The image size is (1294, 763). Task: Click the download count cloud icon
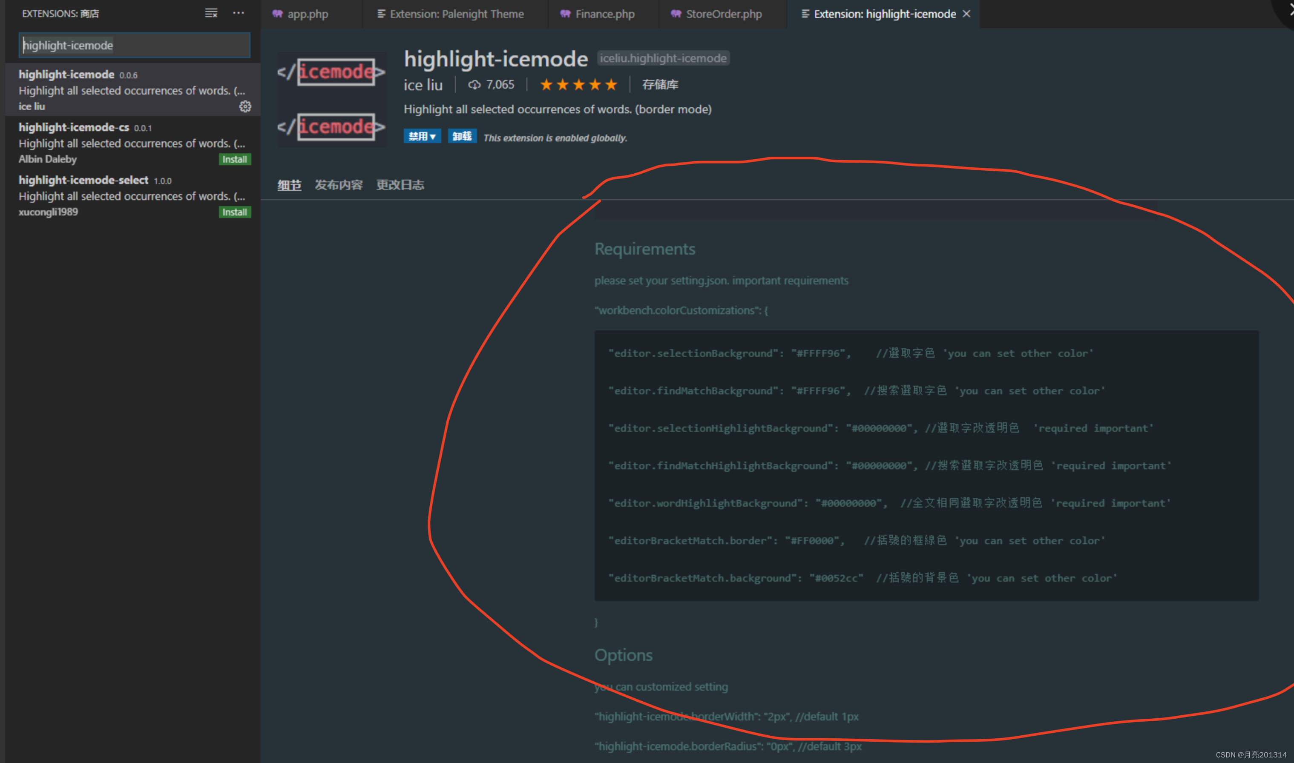point(474,85)
